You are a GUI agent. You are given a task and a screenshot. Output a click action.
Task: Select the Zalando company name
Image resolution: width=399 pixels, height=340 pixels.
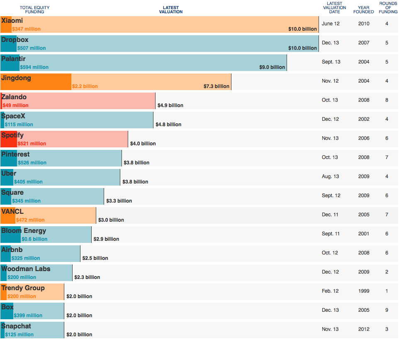pos(14,97)
